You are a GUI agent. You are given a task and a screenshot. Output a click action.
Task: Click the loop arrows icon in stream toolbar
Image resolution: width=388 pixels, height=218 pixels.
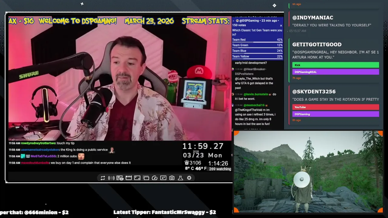(103, 178)
